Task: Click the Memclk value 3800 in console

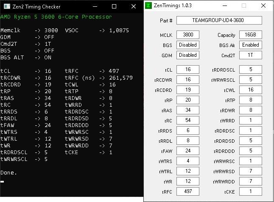Action: click(51, 30)
